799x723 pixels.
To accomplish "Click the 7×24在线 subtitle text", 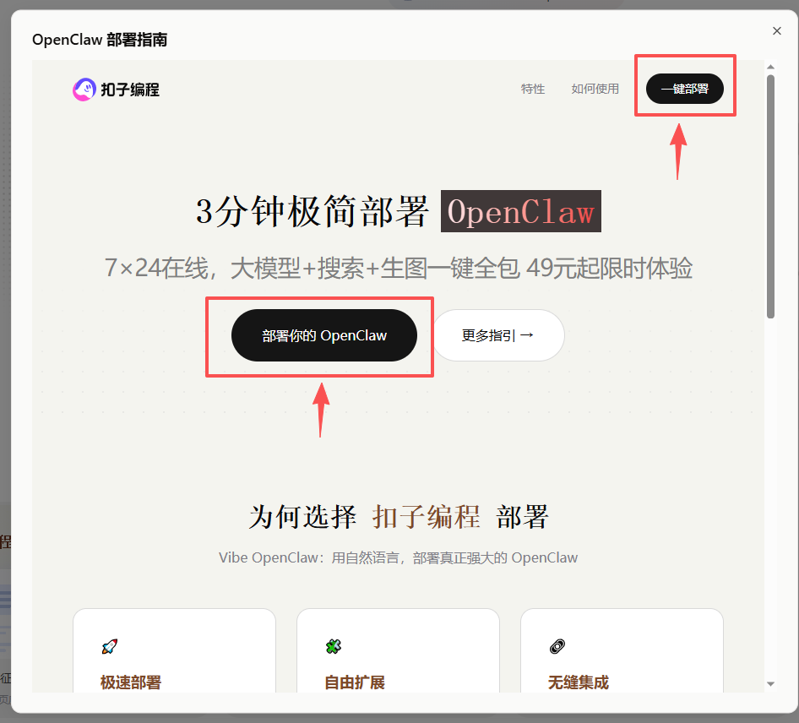I will [398, 268].
